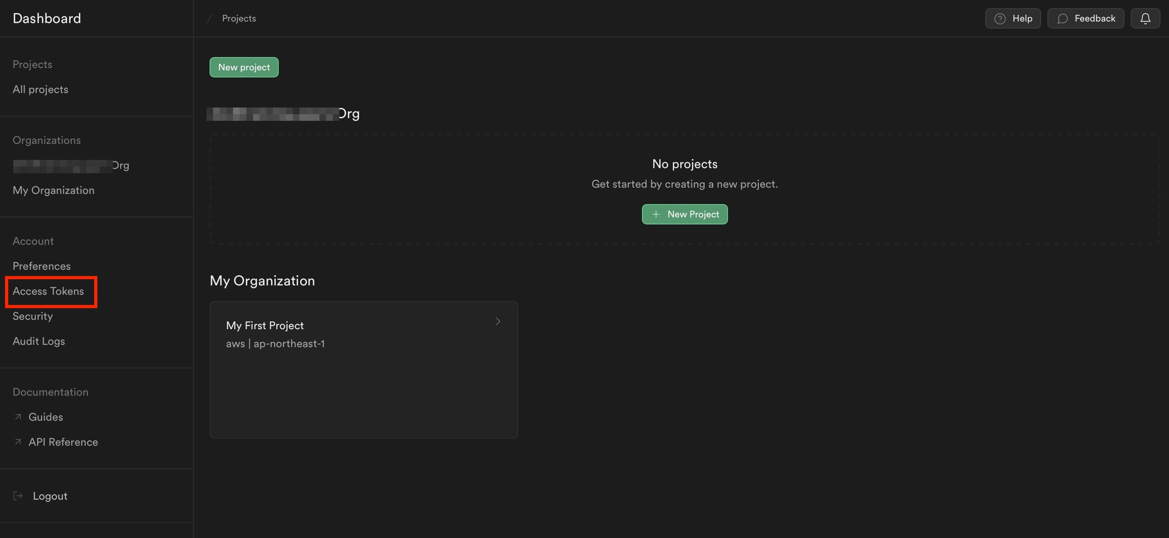
Task: Open the Feedback button
Action: (1085, 18)
